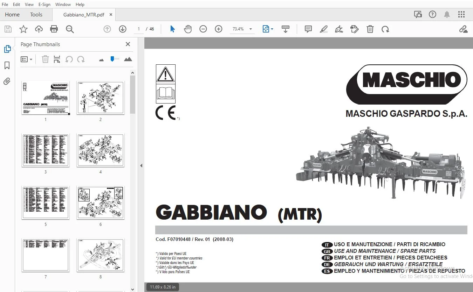Adjust the thumbnail size slider handle
Screen dimensions: 473x292
[x=112, y=59]
